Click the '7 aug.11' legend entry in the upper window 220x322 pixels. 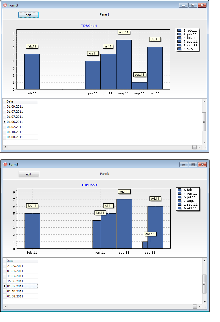coord(187,42)
